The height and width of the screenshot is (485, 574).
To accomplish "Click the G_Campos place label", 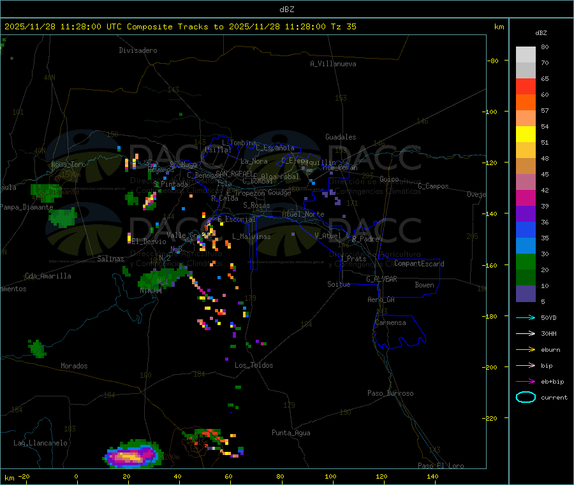I will point(433,186).
